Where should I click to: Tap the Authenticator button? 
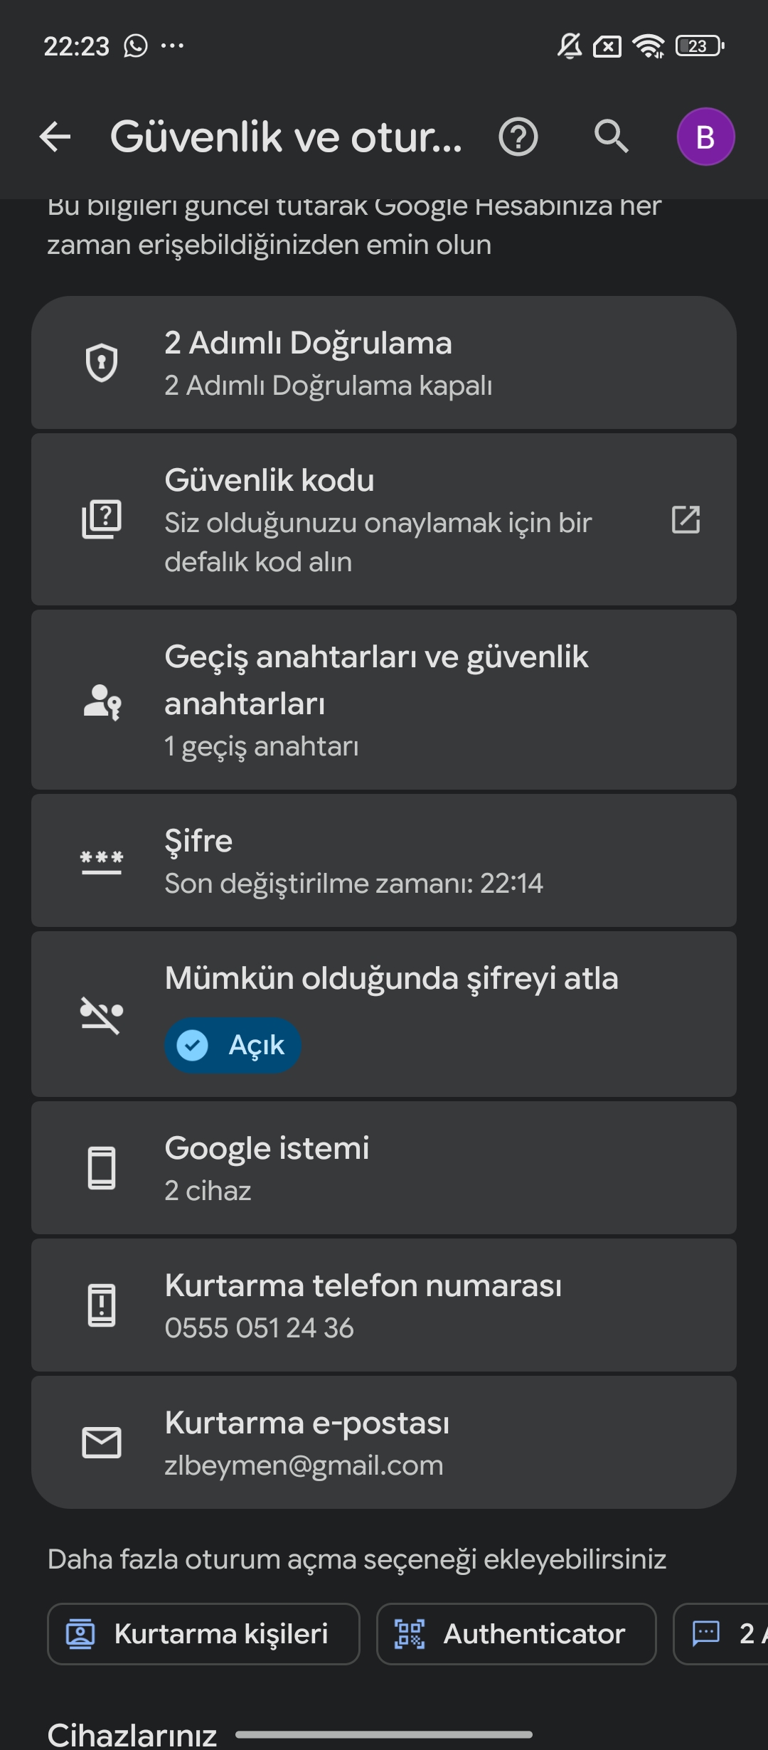click(516, 1634)
